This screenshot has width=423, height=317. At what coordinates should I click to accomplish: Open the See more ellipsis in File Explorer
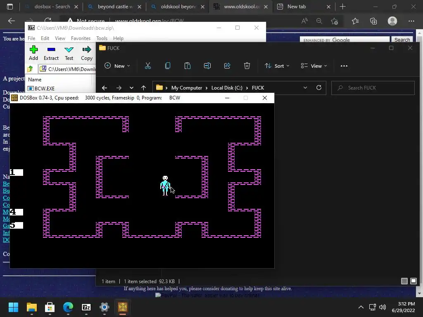click(x=344, y=66)
